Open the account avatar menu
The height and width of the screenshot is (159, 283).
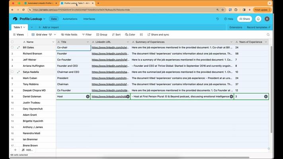click(267, 19)
